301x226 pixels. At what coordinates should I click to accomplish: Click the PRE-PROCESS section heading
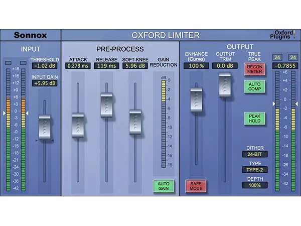120,49
